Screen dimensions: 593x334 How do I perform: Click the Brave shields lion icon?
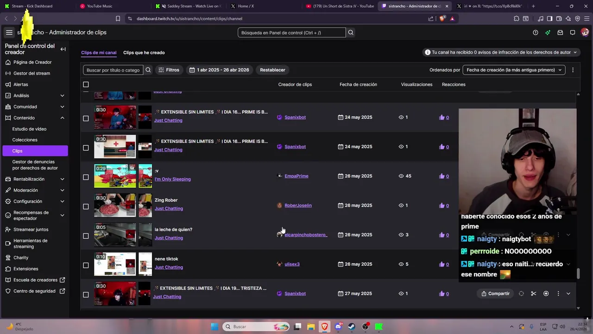coord(442,19)
